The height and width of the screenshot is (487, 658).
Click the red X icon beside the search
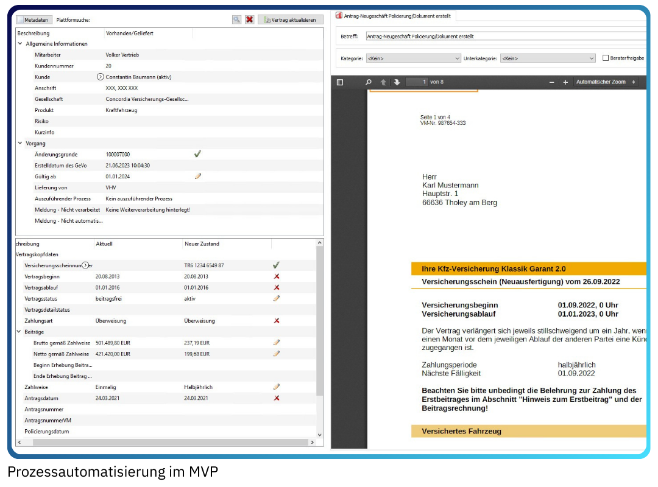pyautogui.click(x=249, y=19)
